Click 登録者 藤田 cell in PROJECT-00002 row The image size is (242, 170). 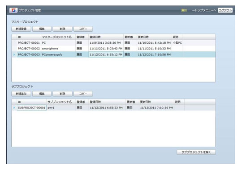[82, 49]
